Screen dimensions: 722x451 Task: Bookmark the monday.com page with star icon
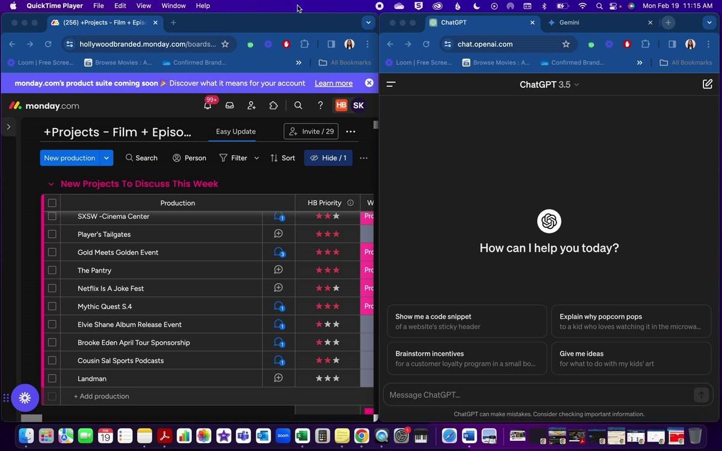[x=225, y=44]
